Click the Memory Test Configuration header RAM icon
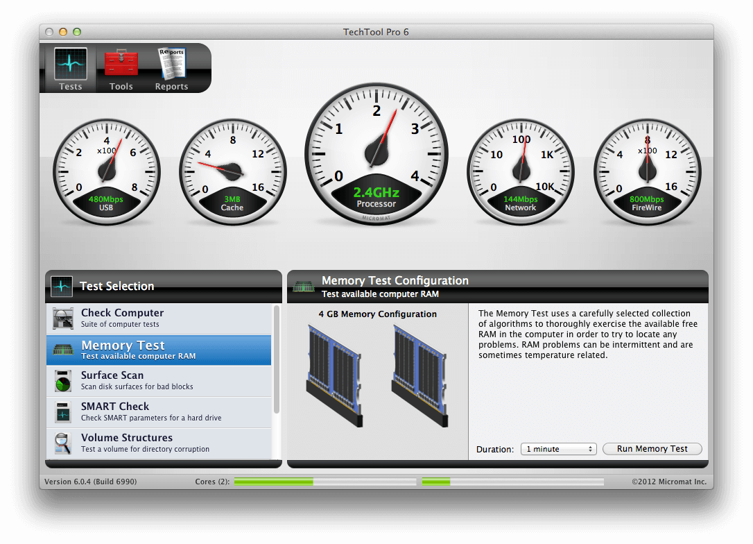This screenshot has height=544, width=753. click(x=304, y=287)
